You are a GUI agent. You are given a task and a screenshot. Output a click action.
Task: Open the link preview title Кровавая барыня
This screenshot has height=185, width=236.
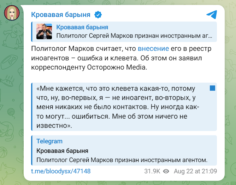coord(62,151)
